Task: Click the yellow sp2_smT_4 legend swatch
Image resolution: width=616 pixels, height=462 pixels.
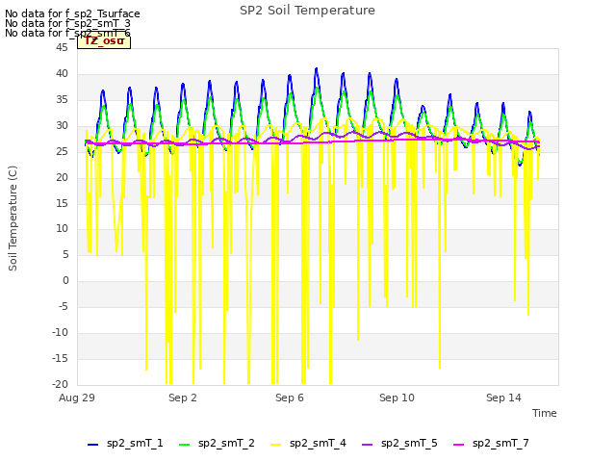Action: click(276, 445)
